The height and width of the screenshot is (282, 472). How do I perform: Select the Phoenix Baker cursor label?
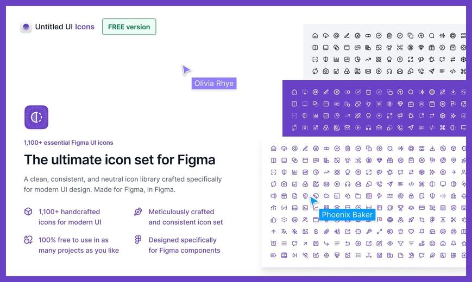tap(347, 215)
